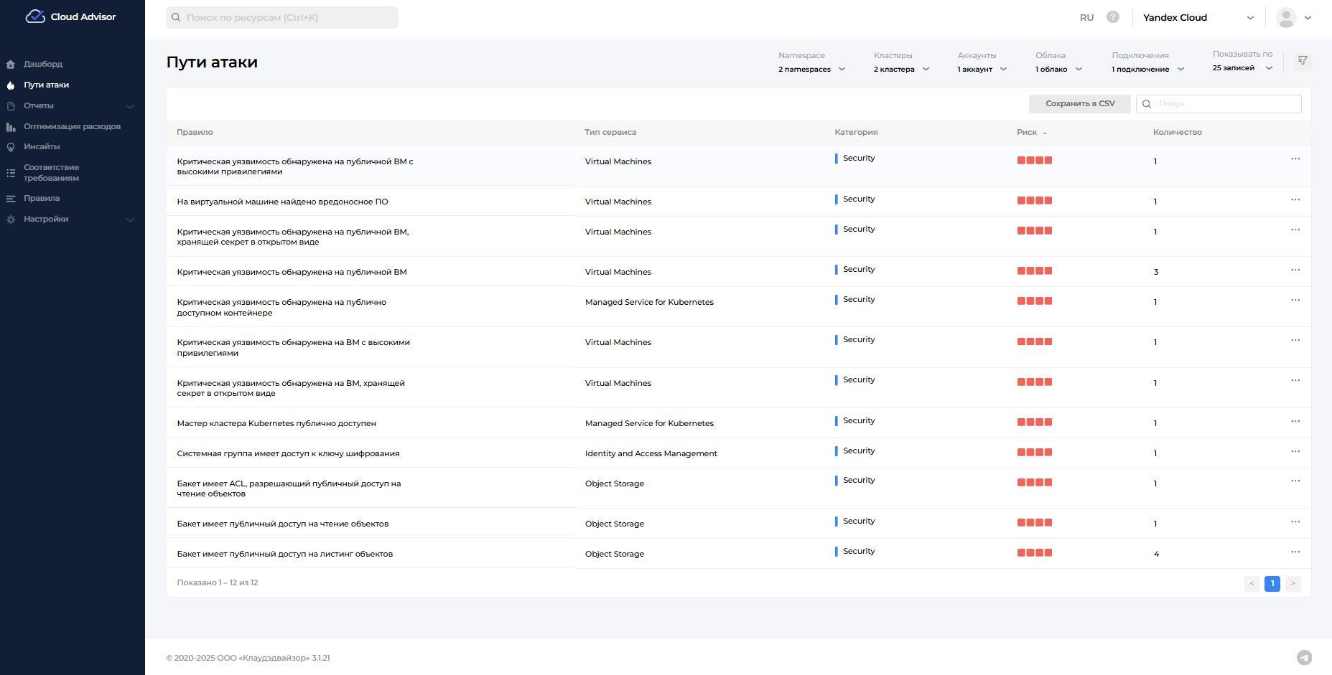The image size is (1332, 675).
Task: Open row actions for malware rule
Action: [1295, 199]
